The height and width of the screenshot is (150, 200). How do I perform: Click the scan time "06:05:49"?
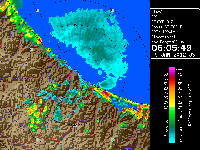click(x=172, y=48)
